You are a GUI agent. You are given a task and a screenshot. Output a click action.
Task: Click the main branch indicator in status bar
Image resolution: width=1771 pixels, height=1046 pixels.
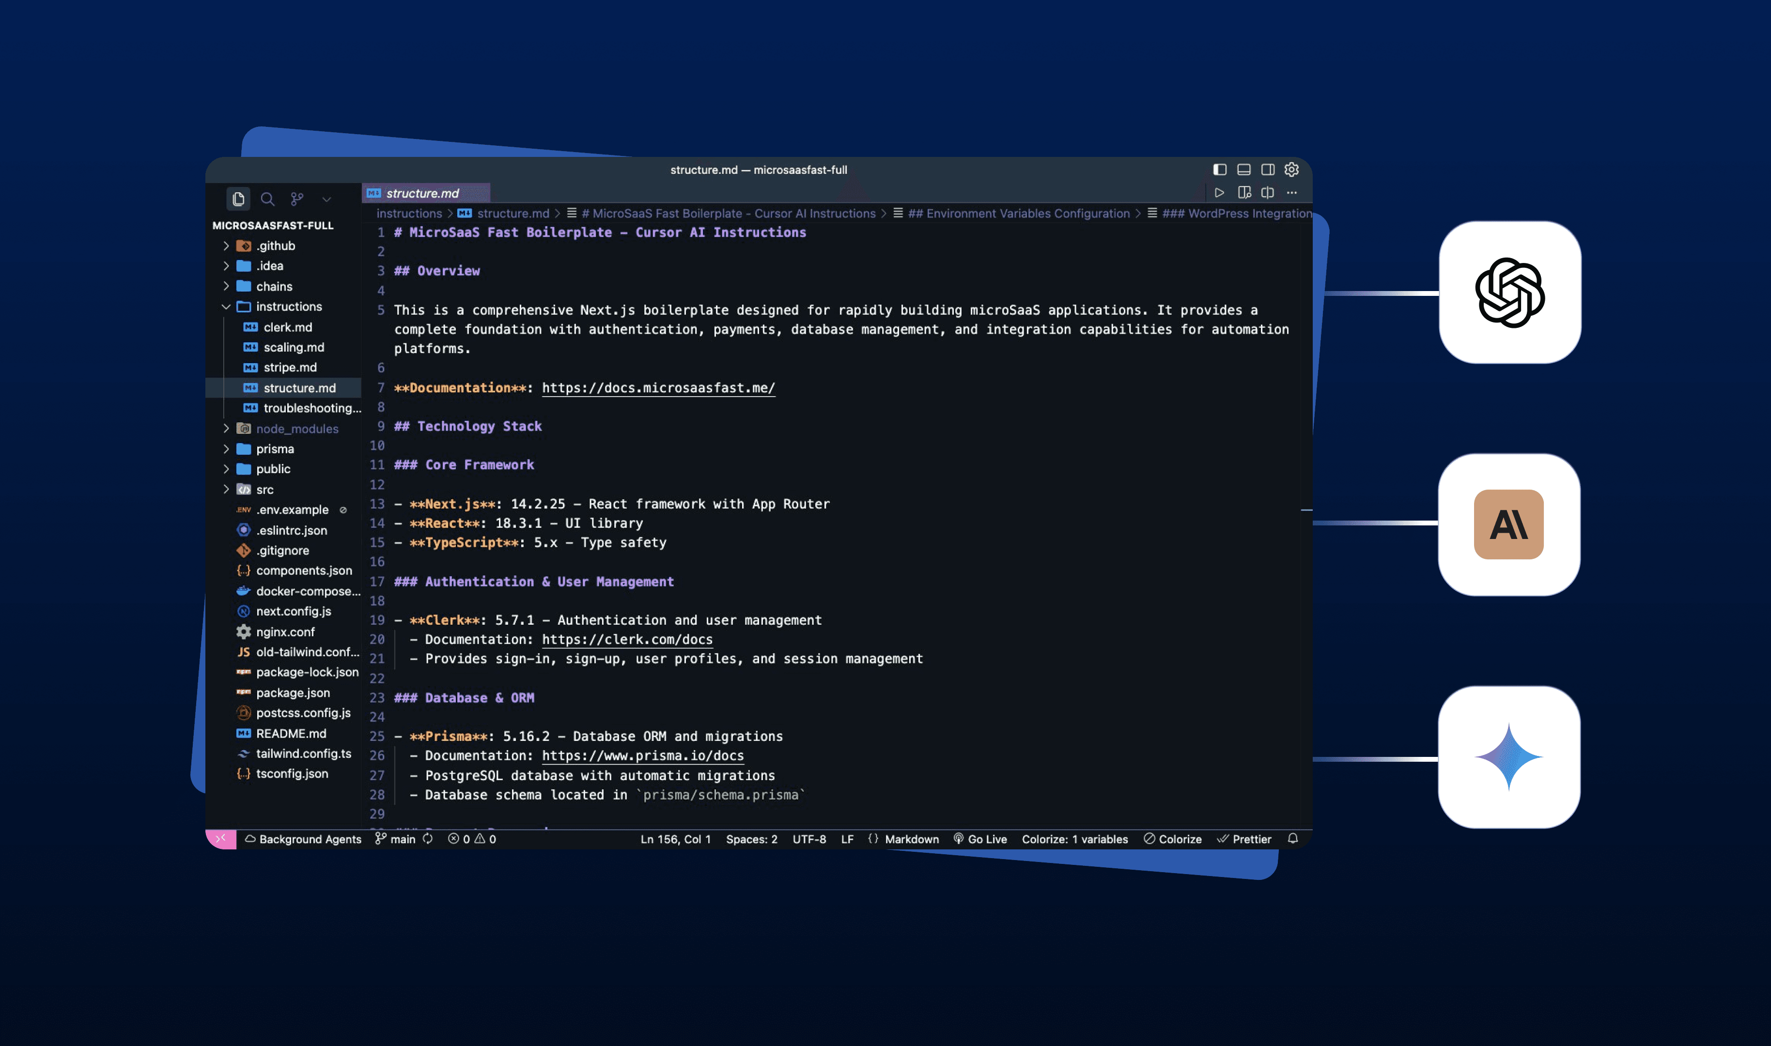coord(401,839)
